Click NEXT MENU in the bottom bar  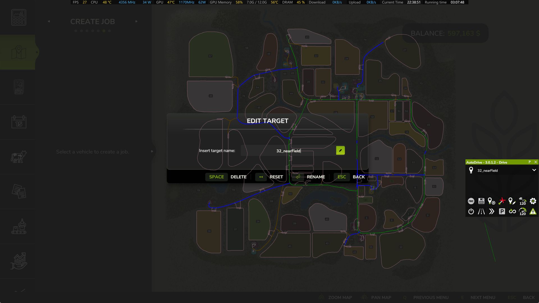[483, 297]
